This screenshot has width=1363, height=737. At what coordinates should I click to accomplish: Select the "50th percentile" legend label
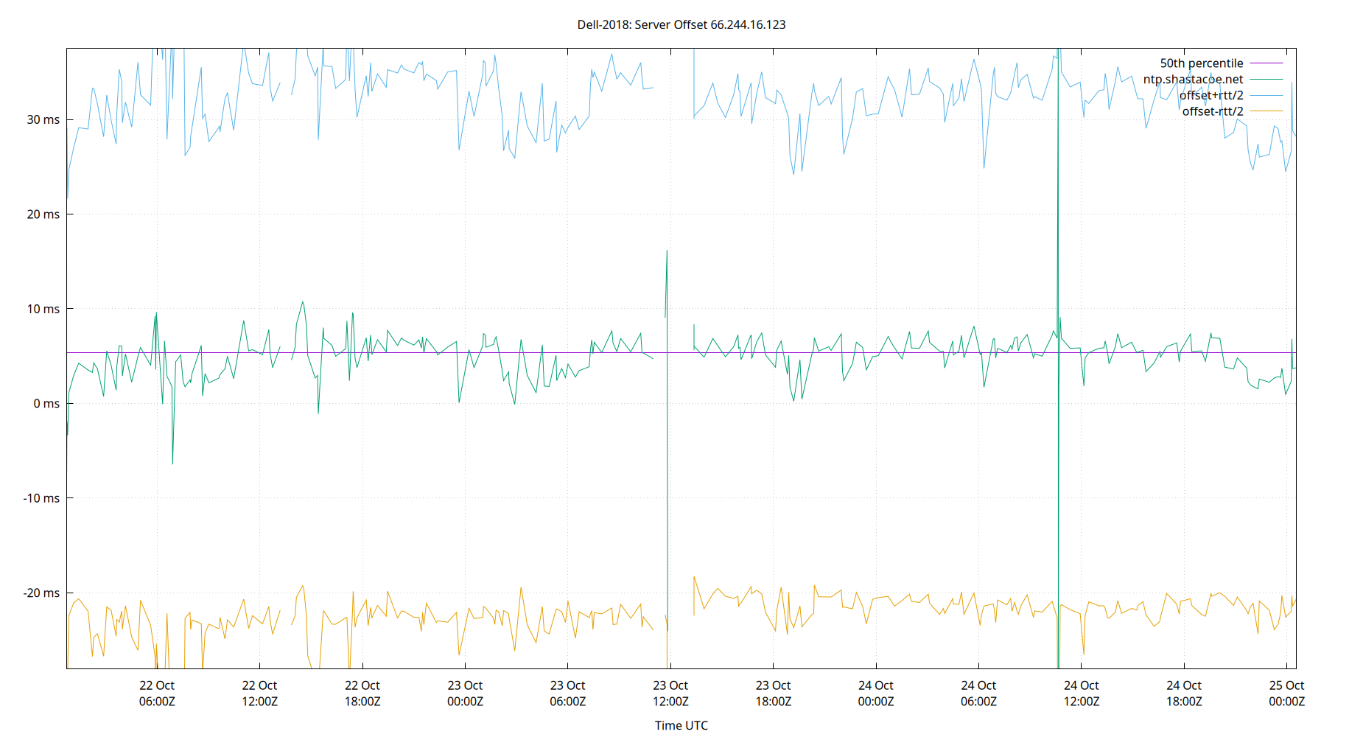1202,63
